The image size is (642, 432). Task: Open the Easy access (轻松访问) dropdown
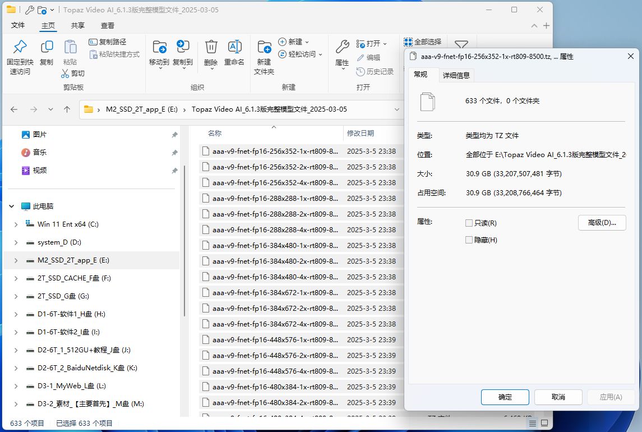pyautogui.click(x=300, y=54)
